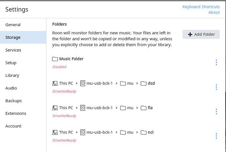The height and width of the screenshot is (152, 226).
Task: Click mu-usb-bck-1 drive icon in dsd row
Action: click(83, 83)
